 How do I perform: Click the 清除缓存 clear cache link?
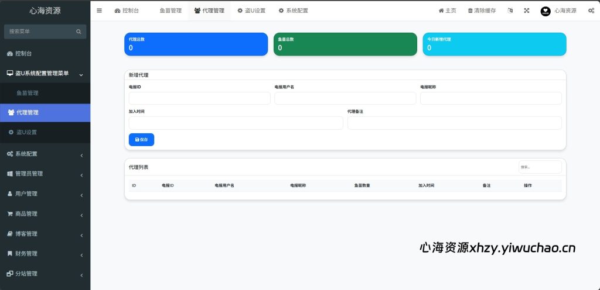482,11
